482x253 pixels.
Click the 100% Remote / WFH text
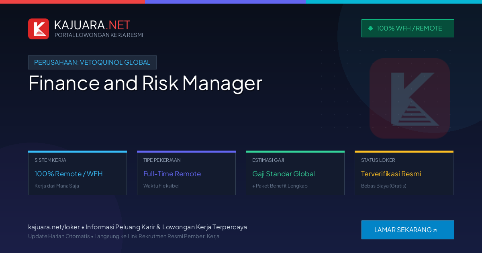click(x=69, y=174)
